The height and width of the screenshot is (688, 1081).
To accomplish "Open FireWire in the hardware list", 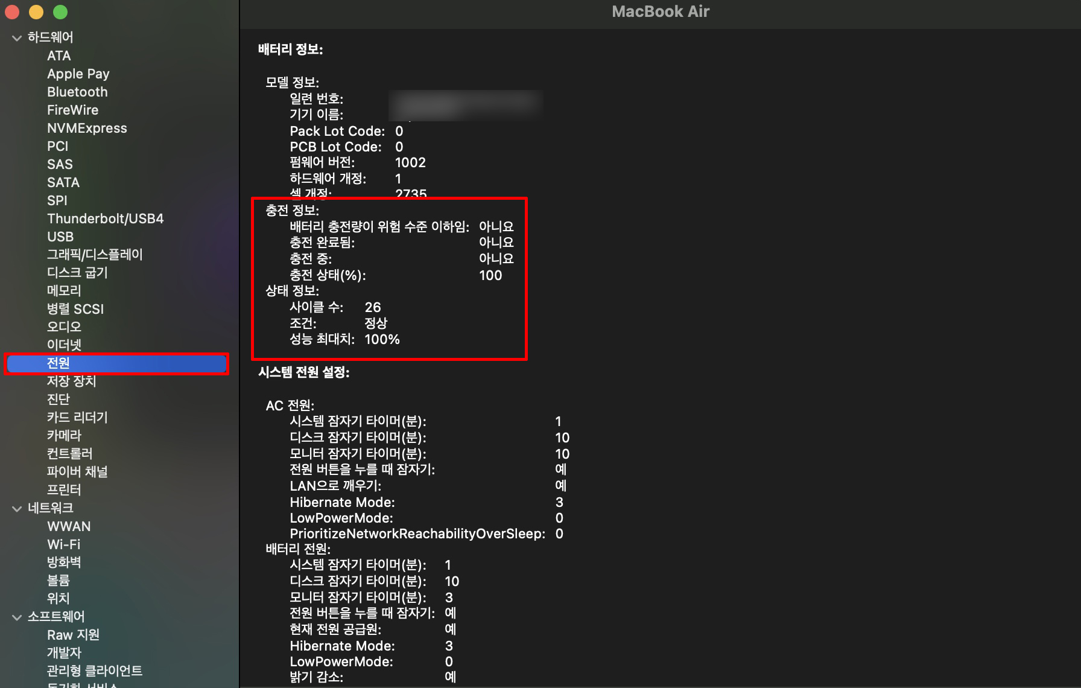I will [x=72, y=110].
